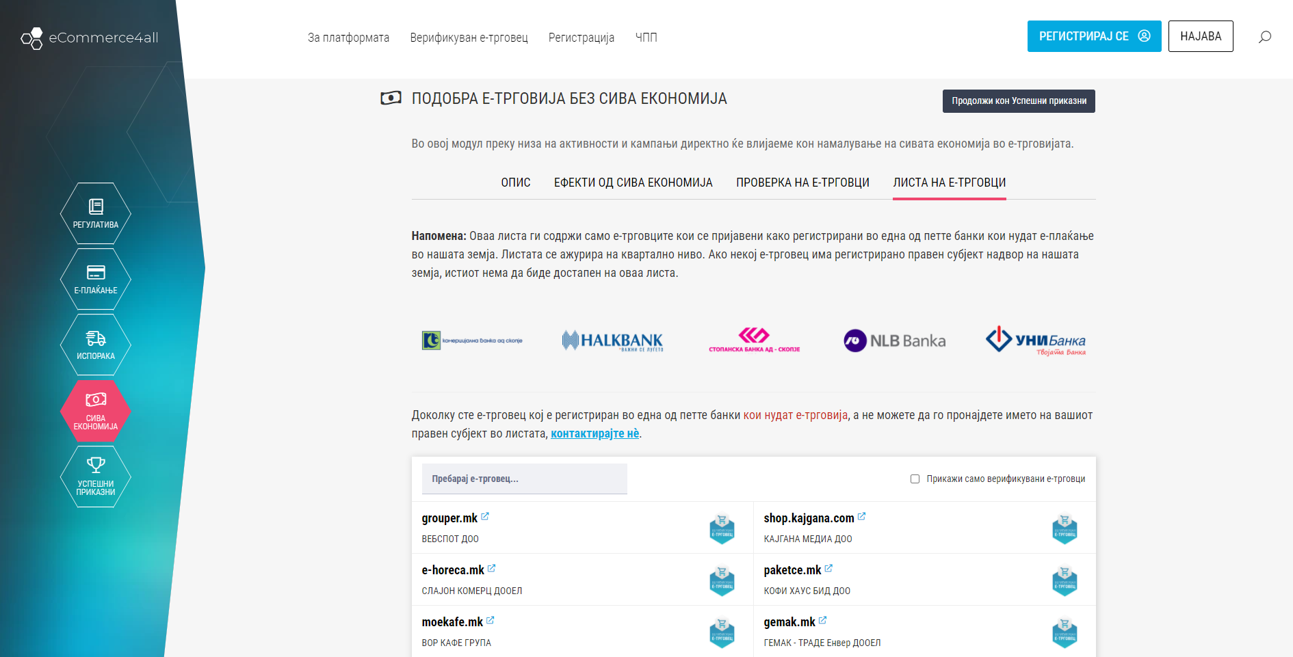The image size is (1293, 657).
Task: Click external link icon next to gemak.mk
Action: coord(823,620)
